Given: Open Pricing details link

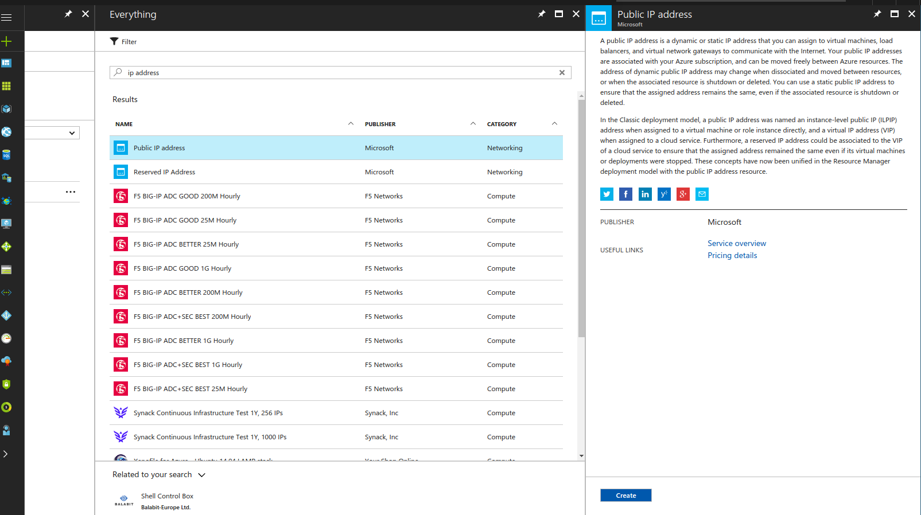Looking at the screenshot, I should pyautogui.click(x=732, y=255).
